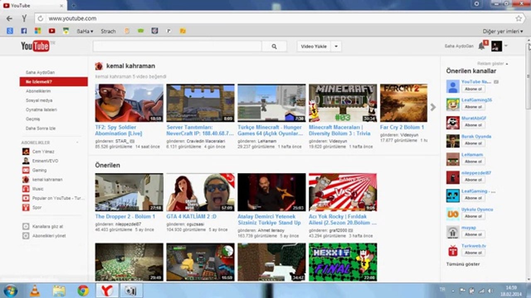
Task: Click the browser back arrow
Action: coord(10,19)
